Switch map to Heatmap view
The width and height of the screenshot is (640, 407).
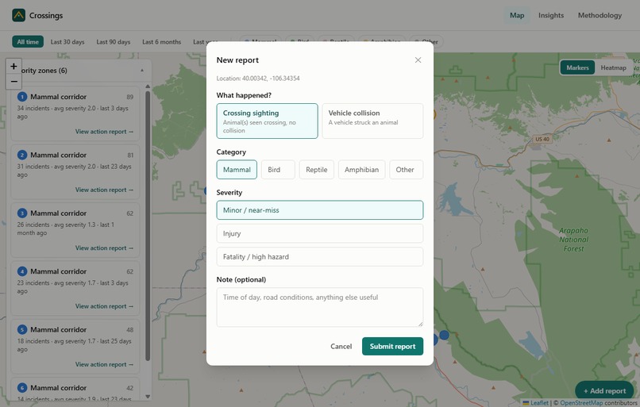click(x=613, y=67)
